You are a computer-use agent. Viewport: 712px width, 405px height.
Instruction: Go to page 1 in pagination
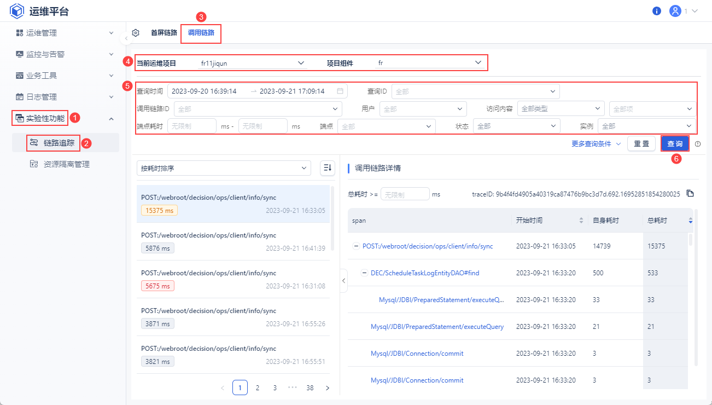(x=240, y=387)
